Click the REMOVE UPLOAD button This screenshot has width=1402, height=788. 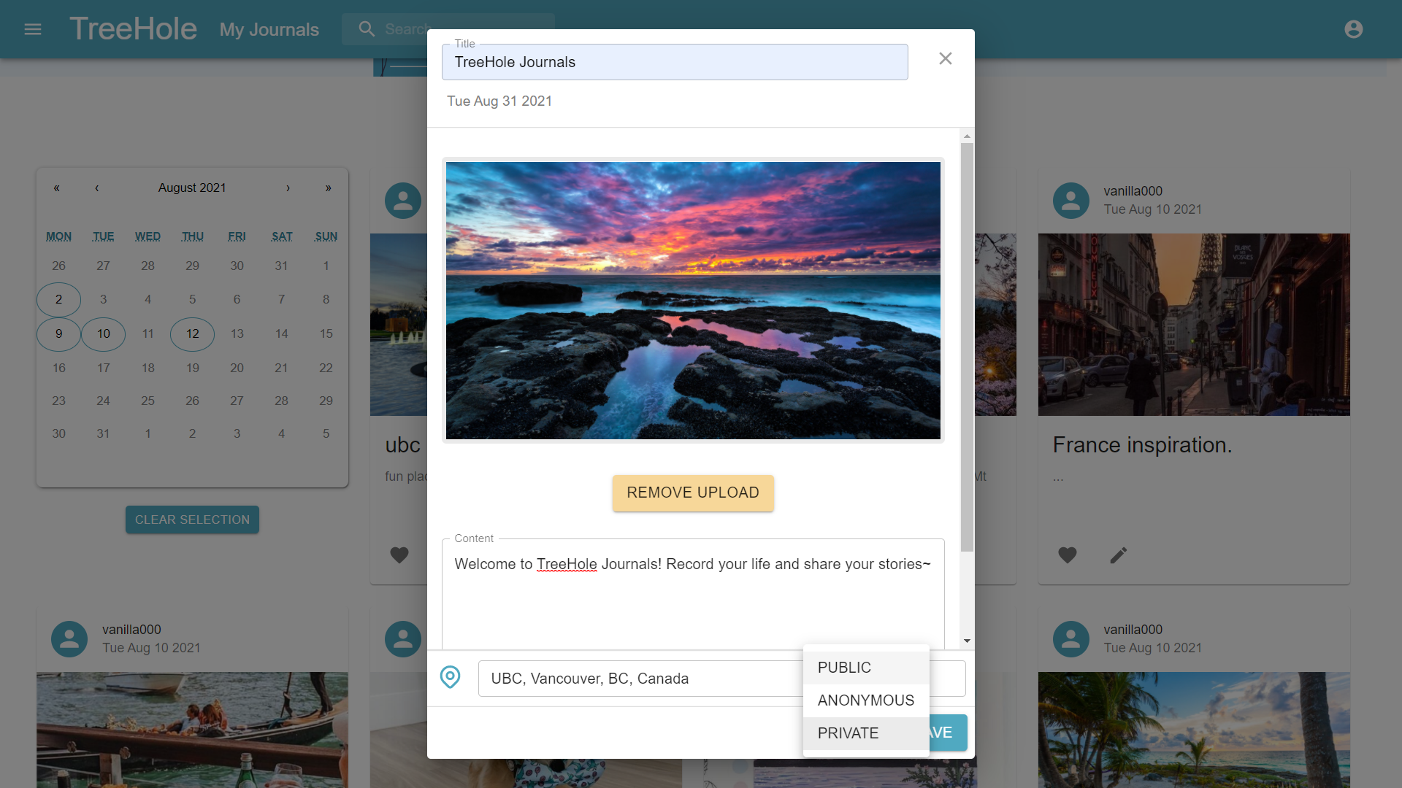[692, 493]
